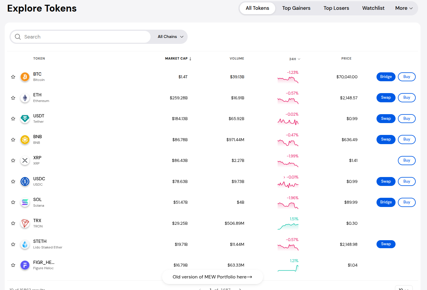Click the Buy button for SOL
Viewport: 427px width, 290px height.
click(407, 202)
